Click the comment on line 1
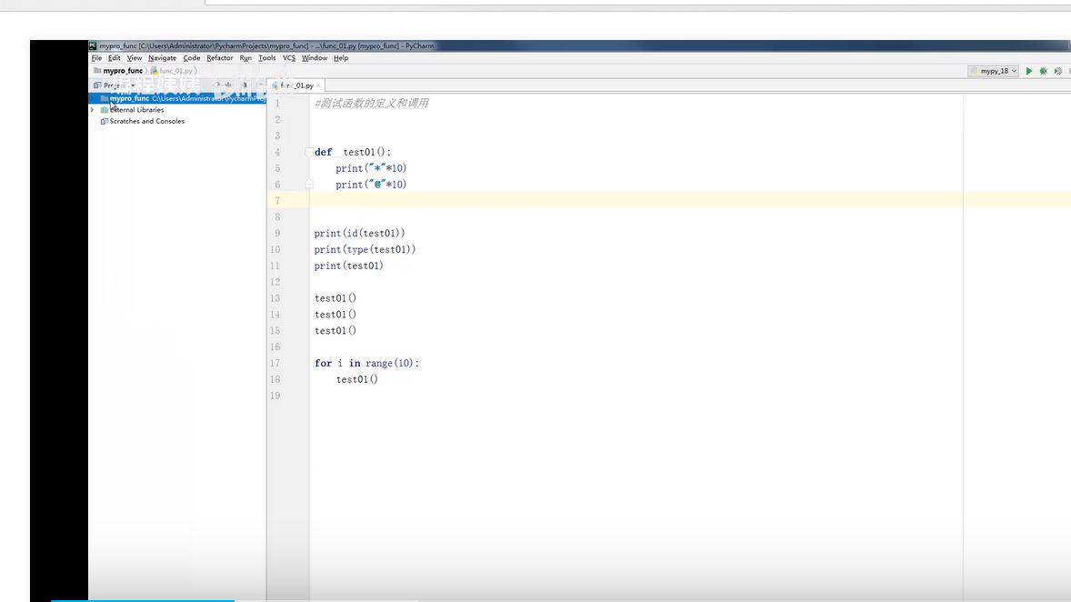Viewport: 1071px width, 602px height. tap(372, 103)
